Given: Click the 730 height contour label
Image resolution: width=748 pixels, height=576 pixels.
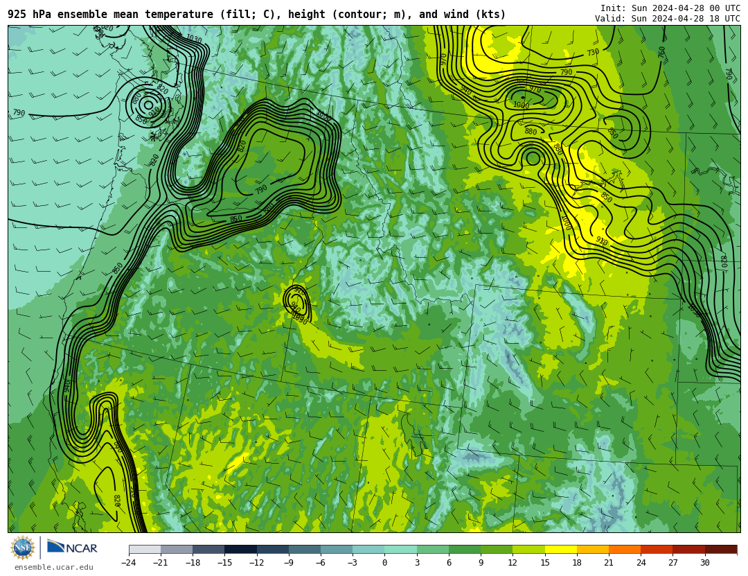Looking at the screenshot, I should point(592,52).
